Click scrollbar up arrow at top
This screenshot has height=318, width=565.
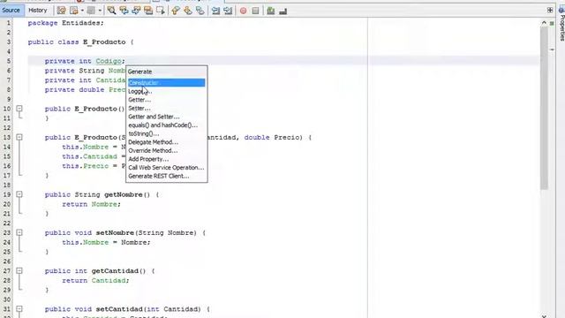click(544, 23)
